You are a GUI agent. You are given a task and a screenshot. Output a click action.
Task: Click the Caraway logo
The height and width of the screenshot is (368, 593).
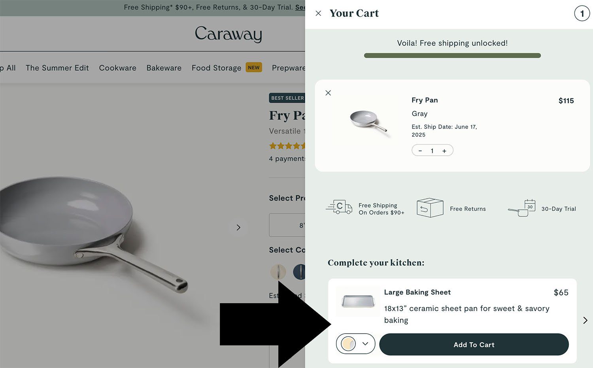229,34
